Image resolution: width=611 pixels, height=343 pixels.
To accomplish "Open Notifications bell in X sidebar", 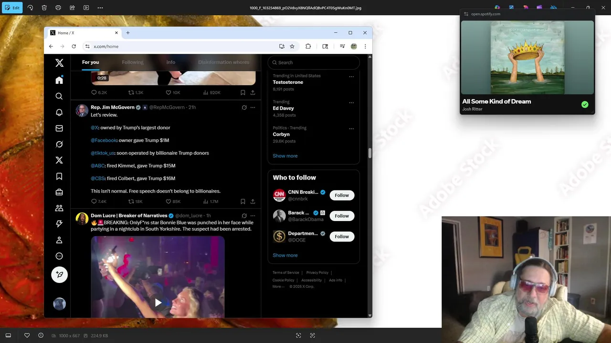I will 59,112.
